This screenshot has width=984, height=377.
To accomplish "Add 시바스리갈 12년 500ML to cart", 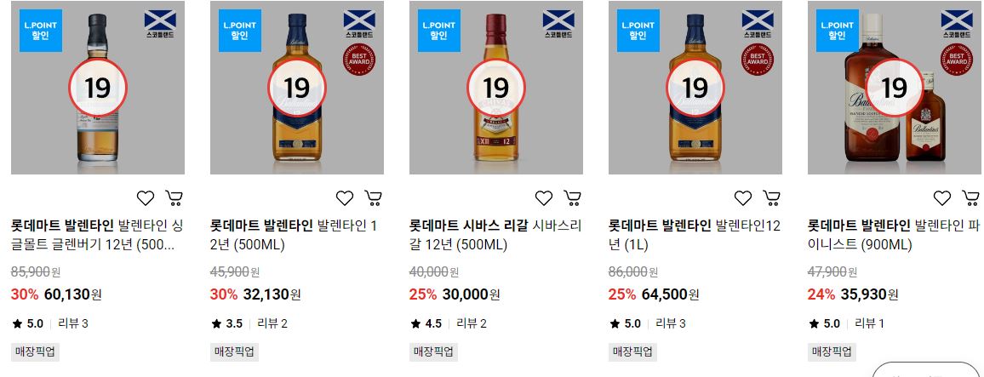I will [572, 198].
